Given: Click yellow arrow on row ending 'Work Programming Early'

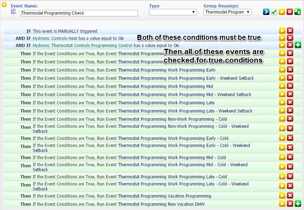Looking at the screenshot, I should coord(282,69).
